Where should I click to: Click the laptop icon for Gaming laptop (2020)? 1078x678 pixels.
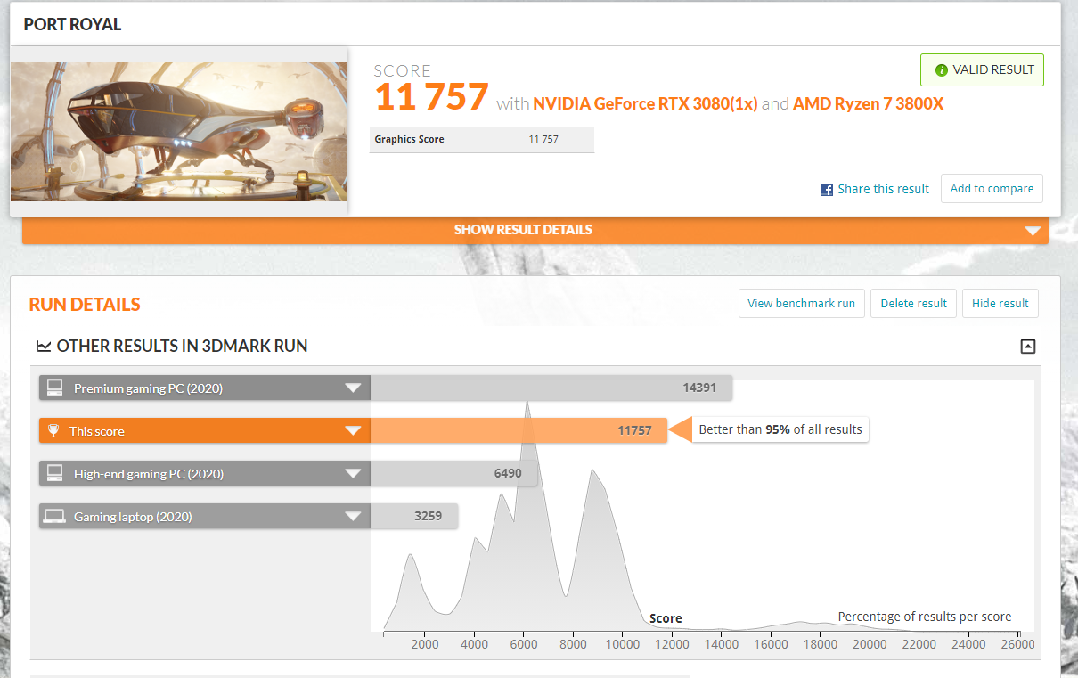tap(54, 516)
